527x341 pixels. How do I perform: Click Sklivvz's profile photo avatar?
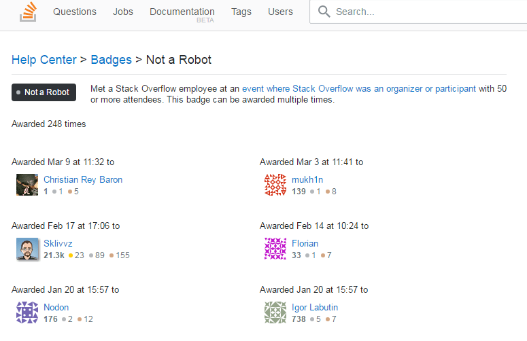coord(27,249)
